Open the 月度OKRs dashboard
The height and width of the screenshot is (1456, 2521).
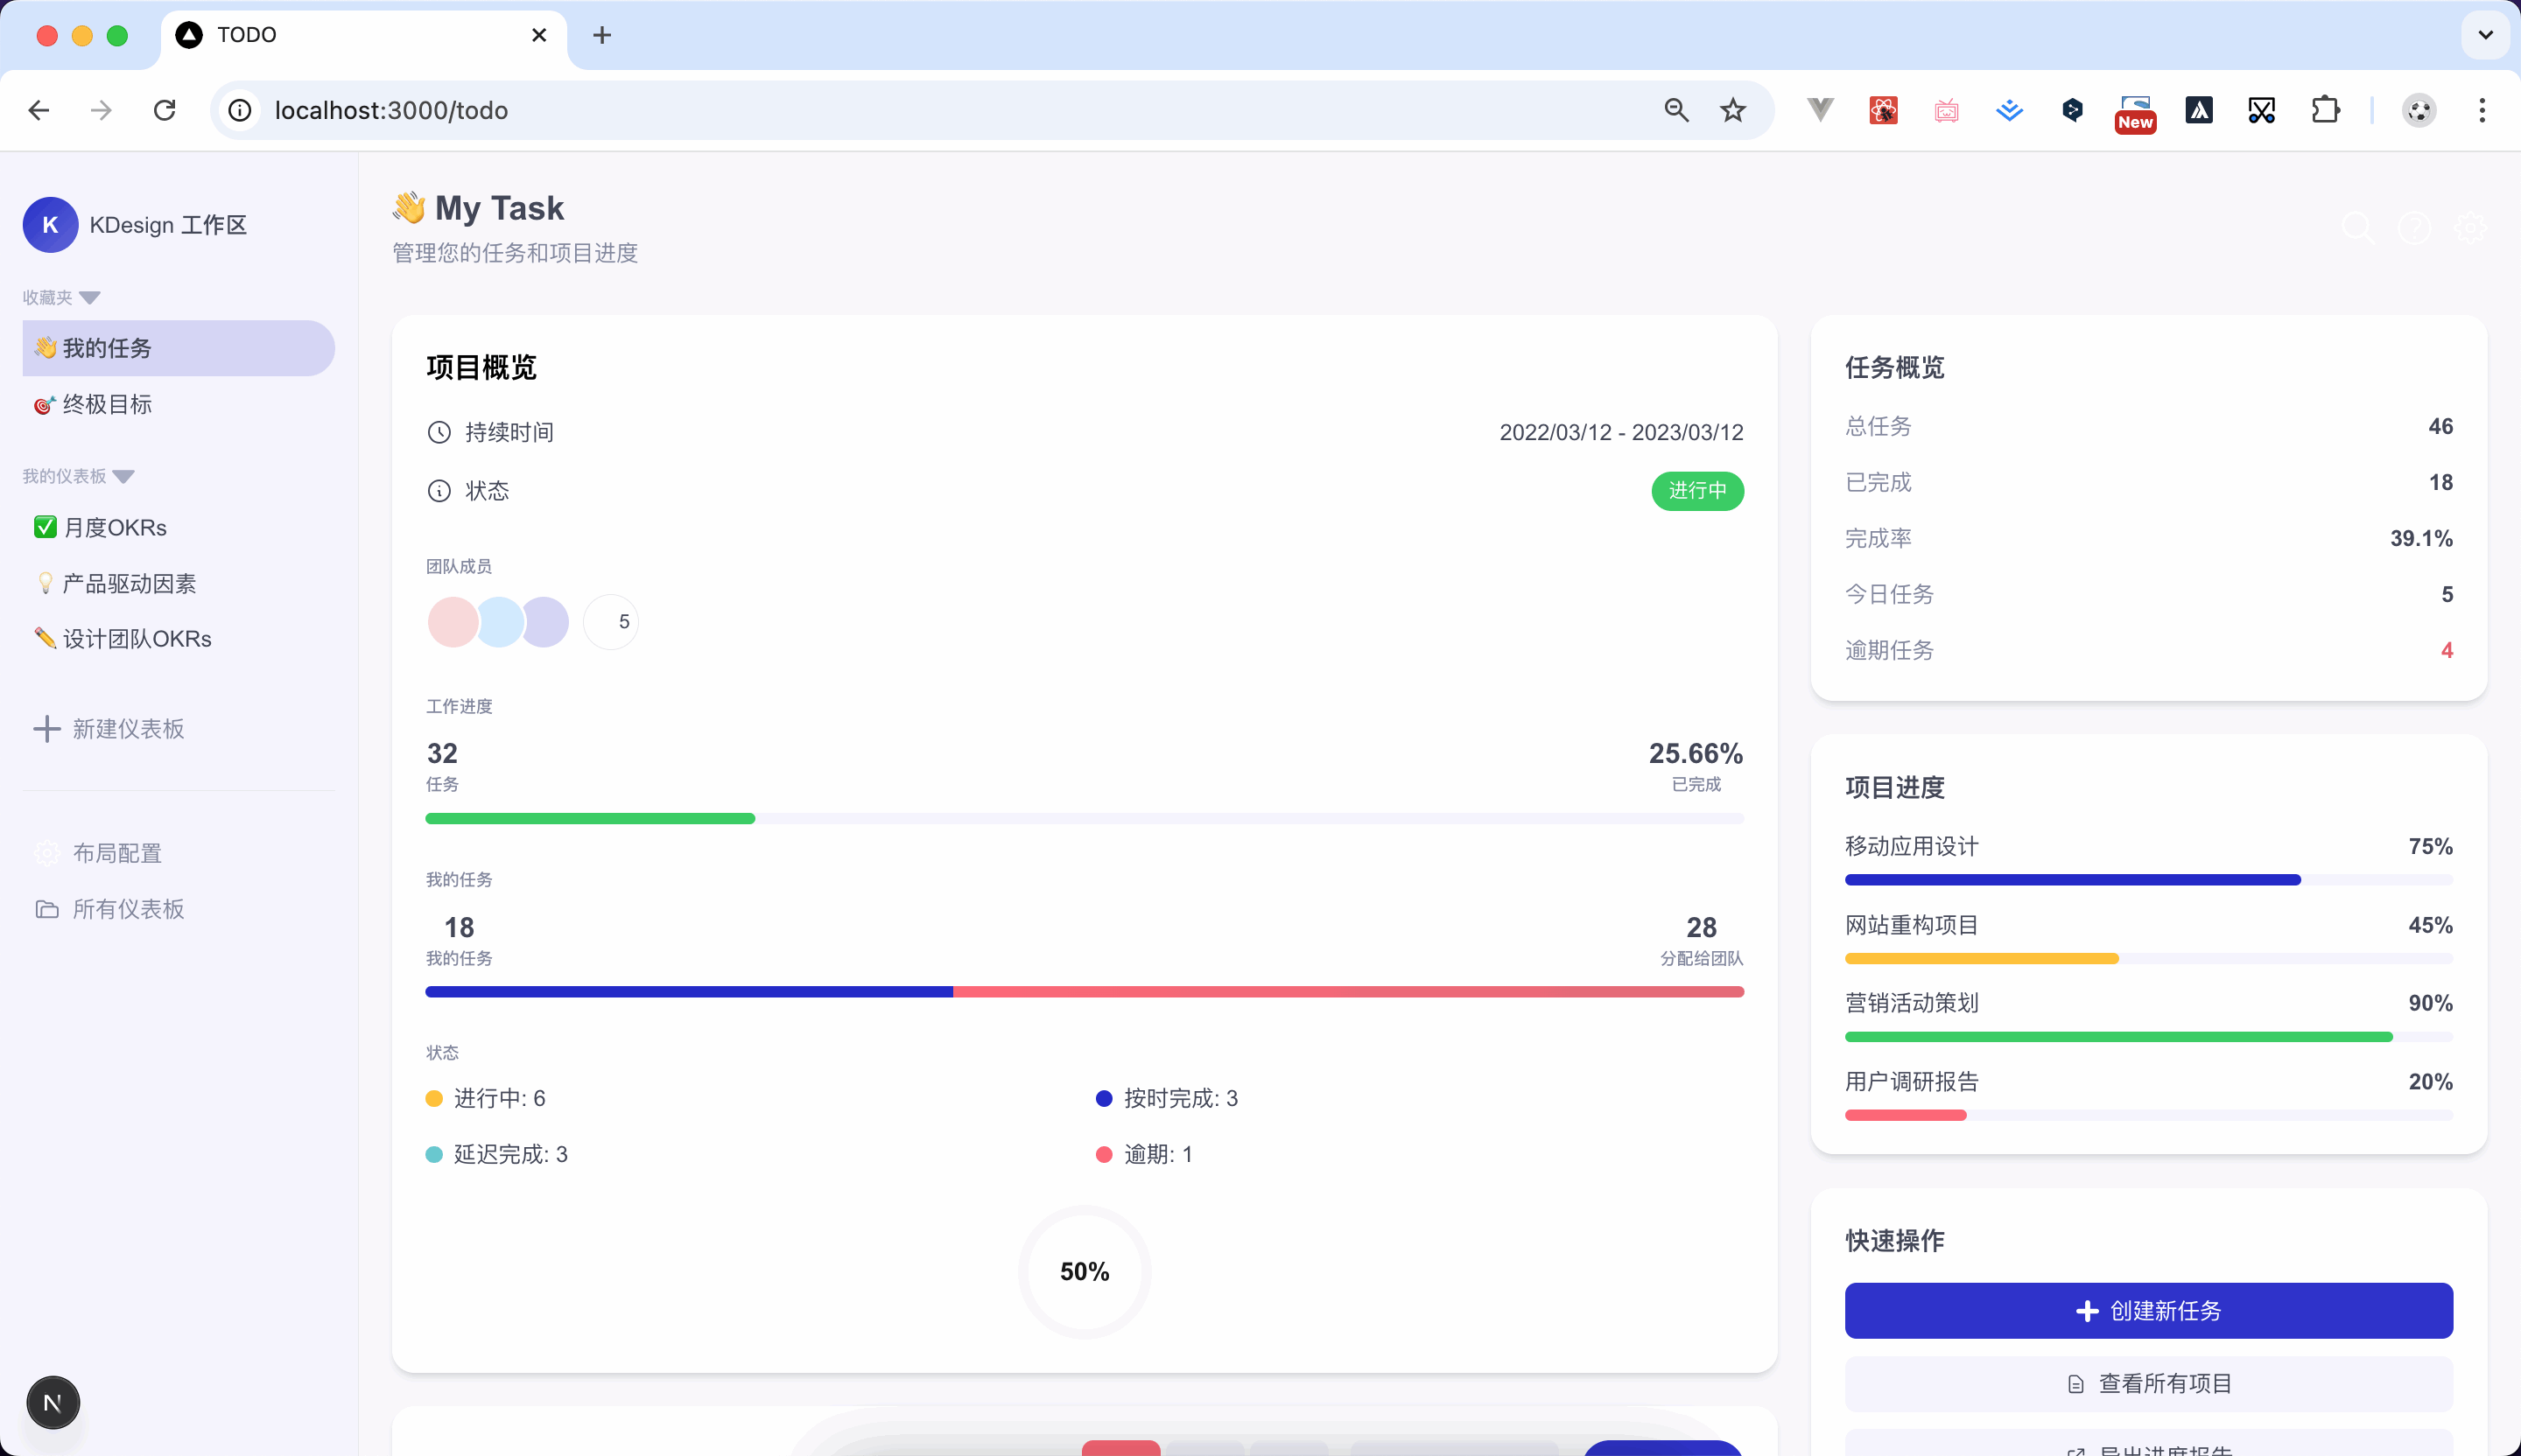click(114, 527)
